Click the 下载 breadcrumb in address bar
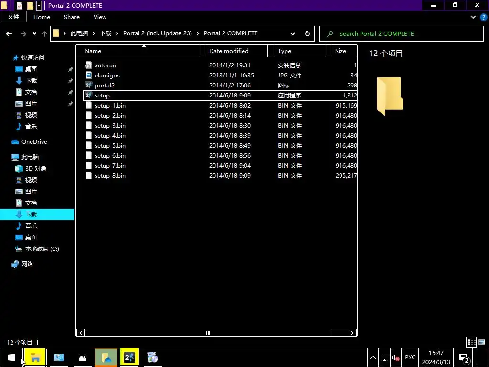The image size is (489, 367). click(106, 33)
